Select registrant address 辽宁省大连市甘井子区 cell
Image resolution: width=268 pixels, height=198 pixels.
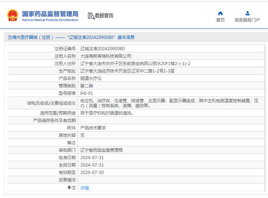[135, 64]
